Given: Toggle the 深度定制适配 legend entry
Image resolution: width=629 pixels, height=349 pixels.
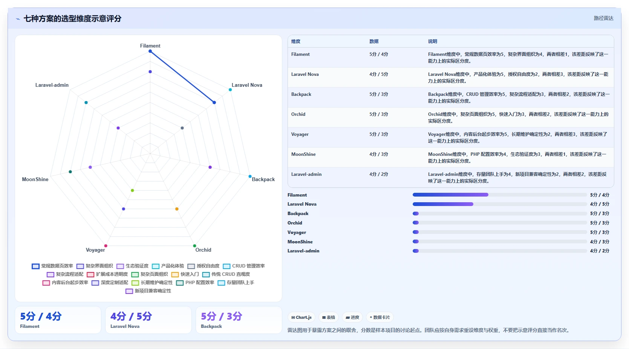Looking at the screenshot, I should pyautogui.click(x=110, y=283).
